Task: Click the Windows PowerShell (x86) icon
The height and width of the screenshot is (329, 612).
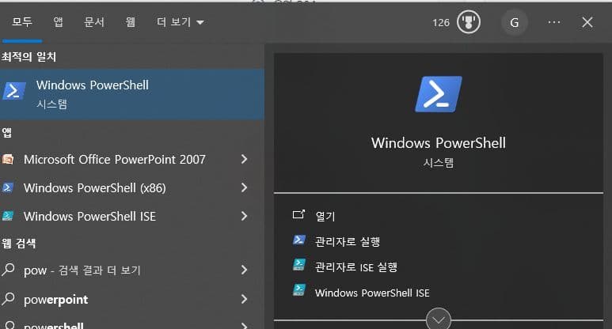Action: (8, 188)
